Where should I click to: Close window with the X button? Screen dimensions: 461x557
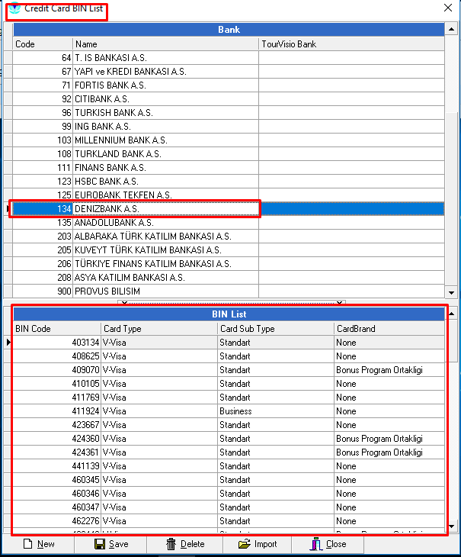pos(448,8)
